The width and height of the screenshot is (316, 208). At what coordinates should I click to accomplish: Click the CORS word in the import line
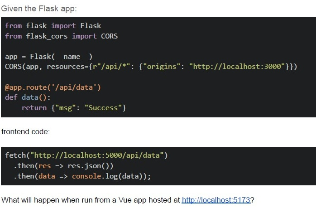pyautogui.click(x=110, y=36)
